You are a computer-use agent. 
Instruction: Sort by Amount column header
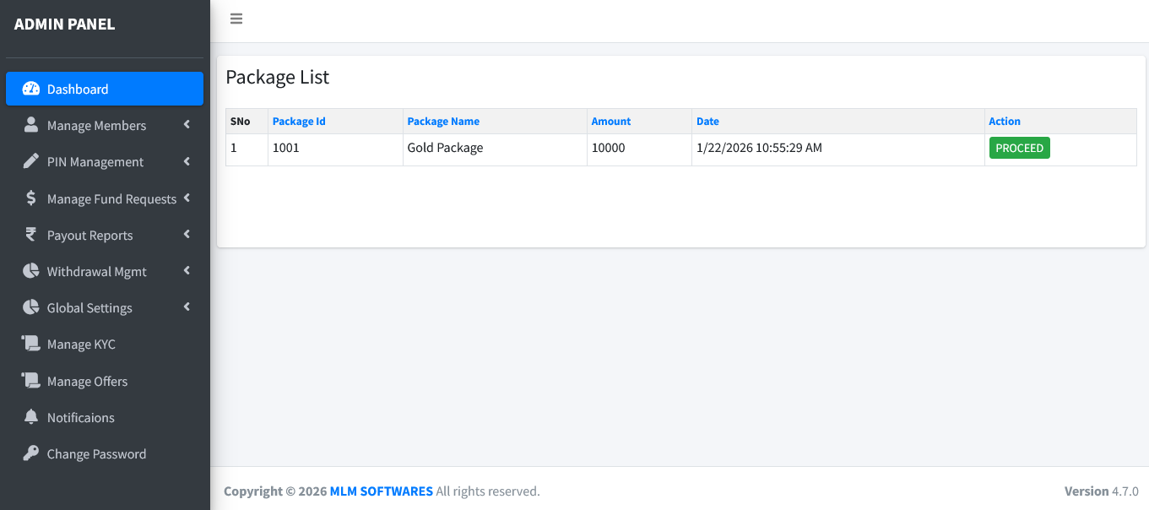pyautogui.click(x=611, y=122)
